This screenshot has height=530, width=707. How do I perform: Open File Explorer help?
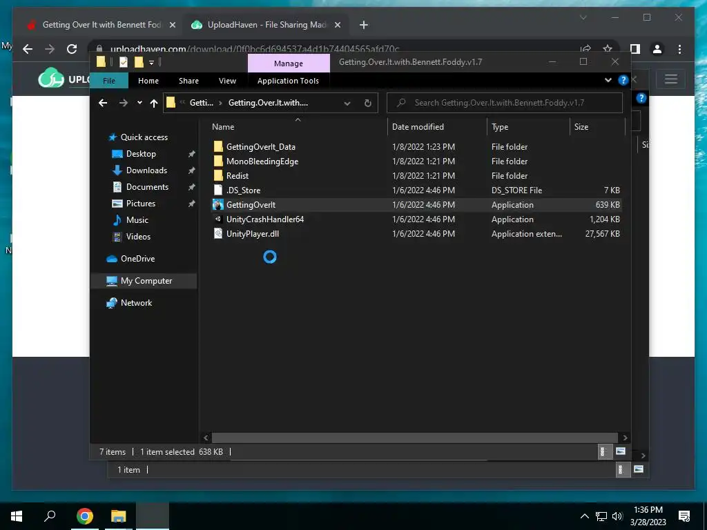coord(623,80)
